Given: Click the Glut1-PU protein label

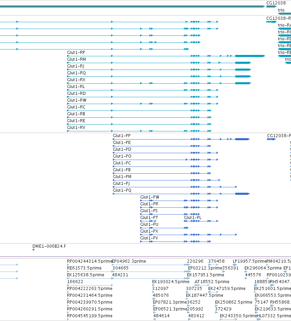Looking at the screenshot, I should tap(149, 224).
